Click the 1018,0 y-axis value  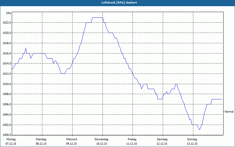click(7, 43)
